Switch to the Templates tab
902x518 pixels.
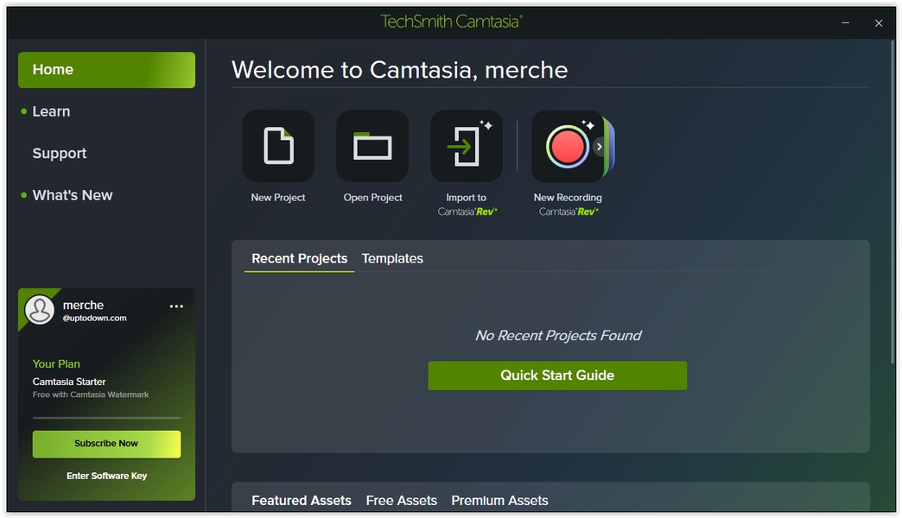pyautogui.click(x=392, y=259)
